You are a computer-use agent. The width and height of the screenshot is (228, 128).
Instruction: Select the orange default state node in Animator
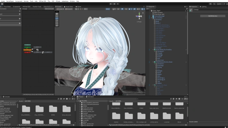click(28, 50)
